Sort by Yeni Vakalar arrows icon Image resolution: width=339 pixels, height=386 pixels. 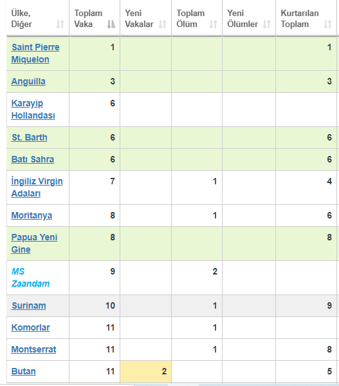coord(162,24)
